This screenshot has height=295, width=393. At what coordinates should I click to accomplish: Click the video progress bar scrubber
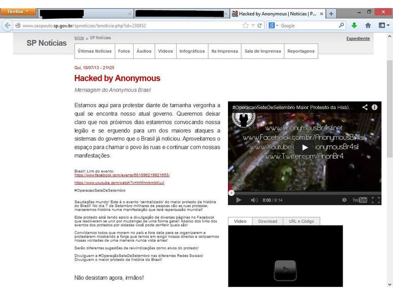coord(232,193)
